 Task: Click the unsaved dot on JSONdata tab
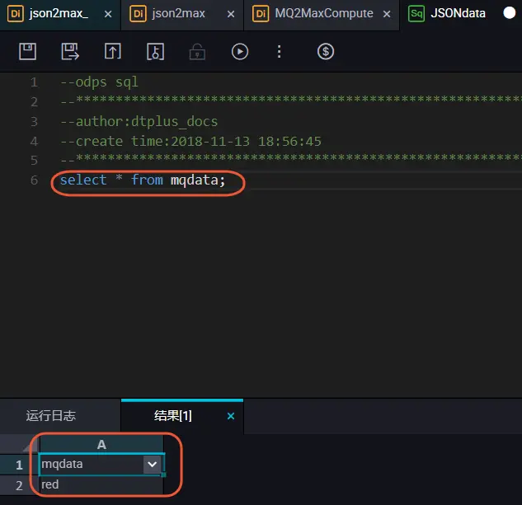[509, 13]
